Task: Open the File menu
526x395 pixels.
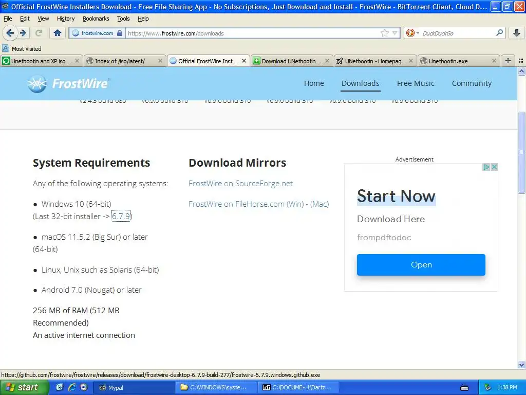Action: coord(7,19)
